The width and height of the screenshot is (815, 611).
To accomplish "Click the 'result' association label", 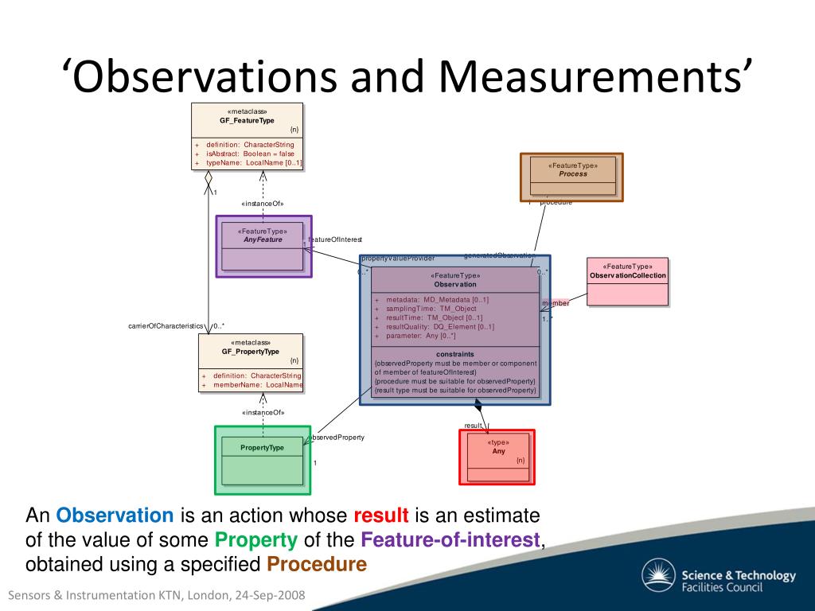I will coord(473,426).
